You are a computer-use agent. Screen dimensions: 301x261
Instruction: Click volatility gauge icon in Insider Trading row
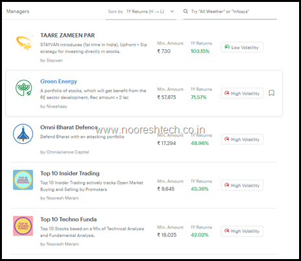pos(226,185)
